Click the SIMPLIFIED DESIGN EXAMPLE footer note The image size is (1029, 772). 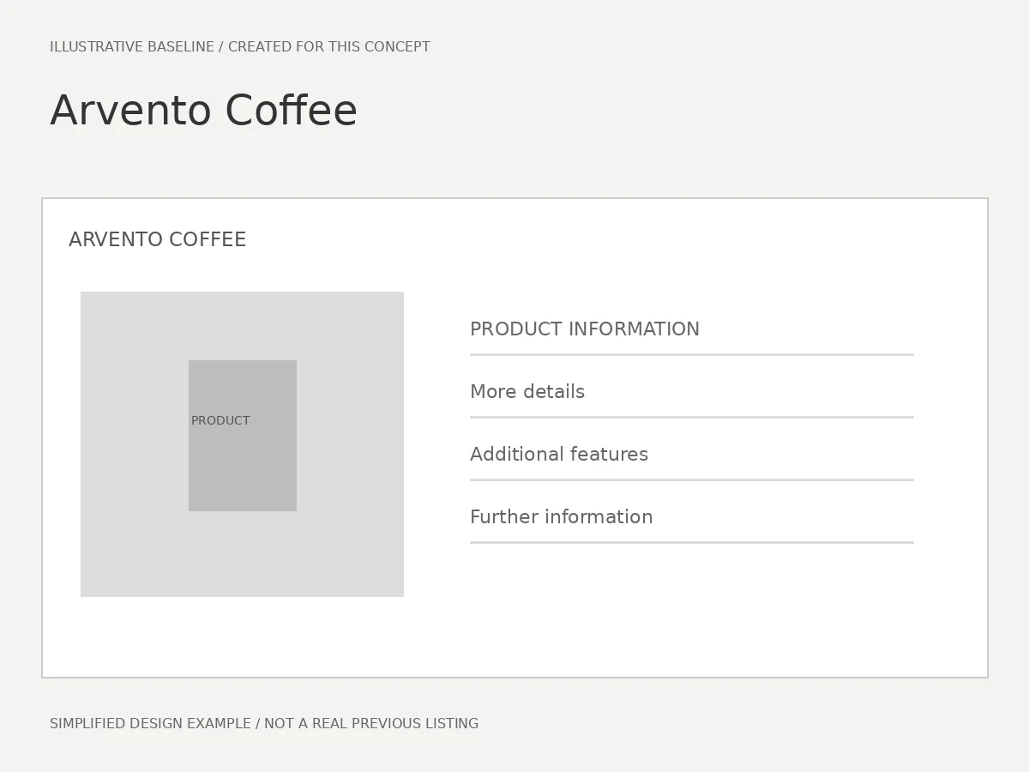coord(264,724)
